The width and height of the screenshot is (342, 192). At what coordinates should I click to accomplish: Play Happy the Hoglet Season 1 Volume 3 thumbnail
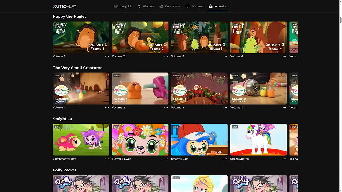pyautogui.click(x=199, y=37)
